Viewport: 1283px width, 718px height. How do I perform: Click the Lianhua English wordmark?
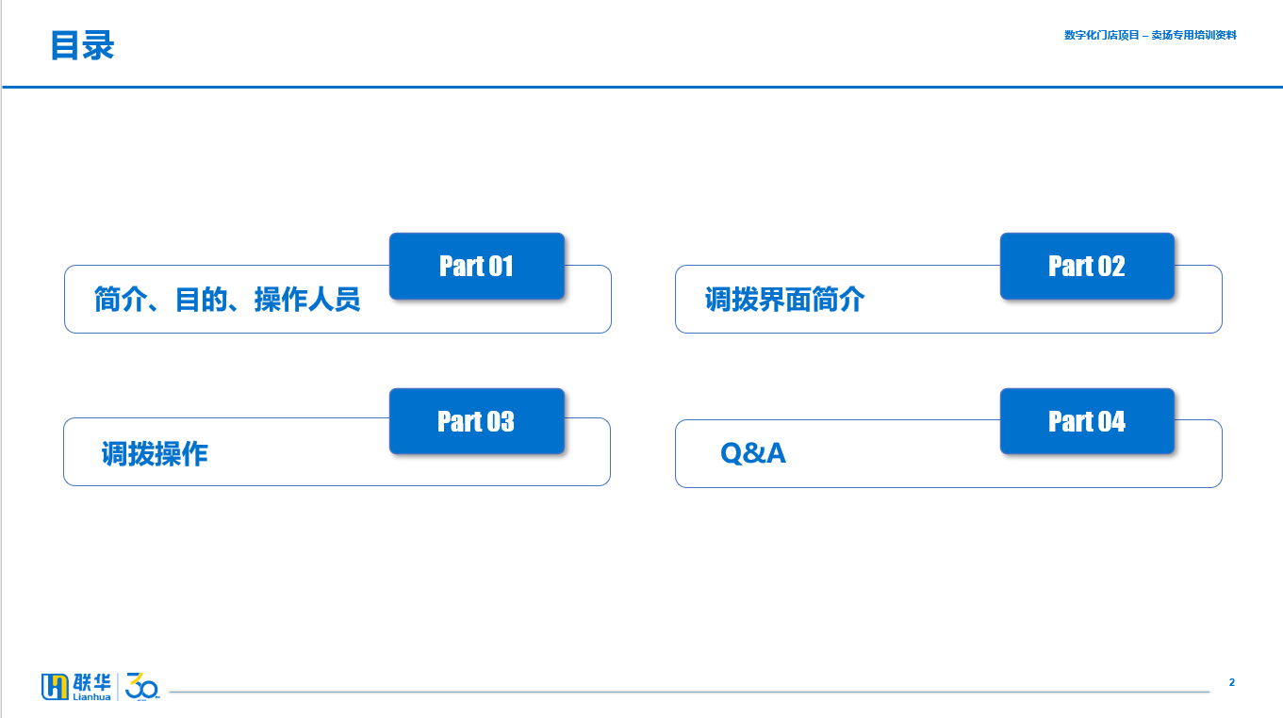point(91,697)
